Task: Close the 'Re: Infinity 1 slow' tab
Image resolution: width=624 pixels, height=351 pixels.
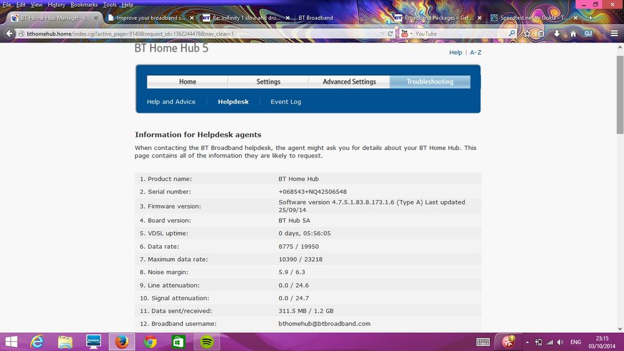Action: pyautogui.click(x=288, y=18)
